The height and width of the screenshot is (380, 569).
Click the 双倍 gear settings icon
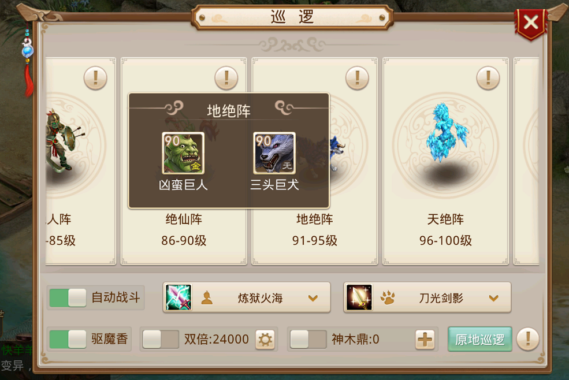265,340
